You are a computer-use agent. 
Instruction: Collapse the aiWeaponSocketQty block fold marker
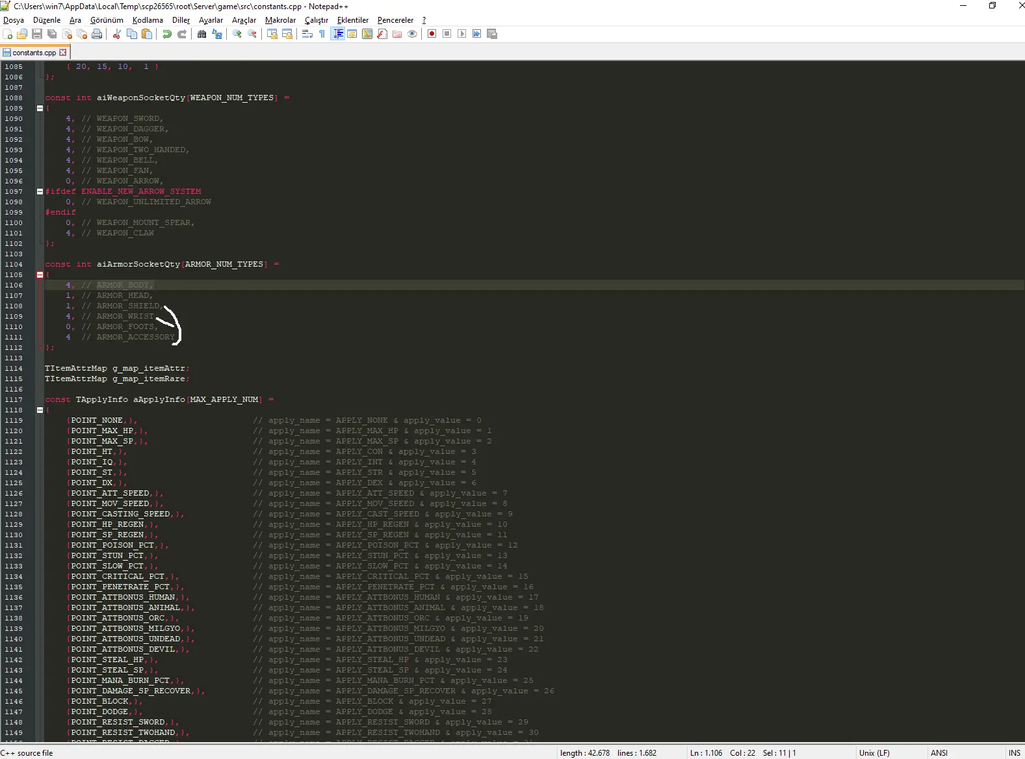(40, 109)
